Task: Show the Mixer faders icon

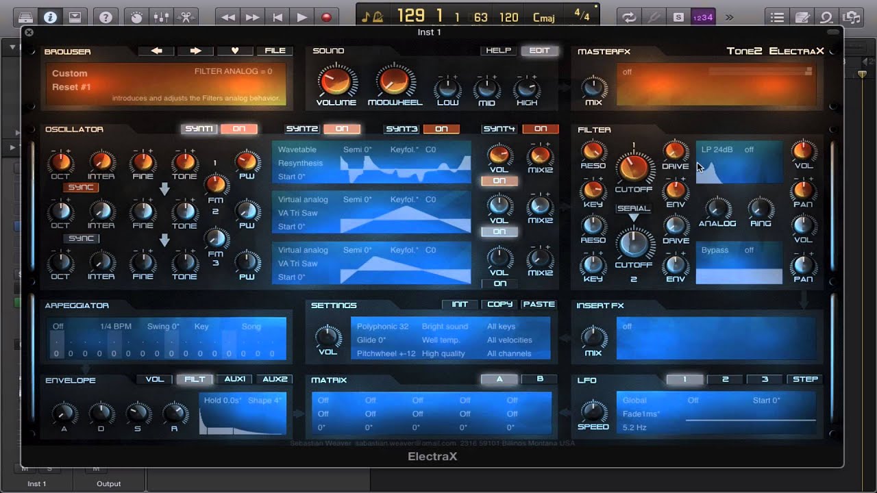Action: (161, 17)
